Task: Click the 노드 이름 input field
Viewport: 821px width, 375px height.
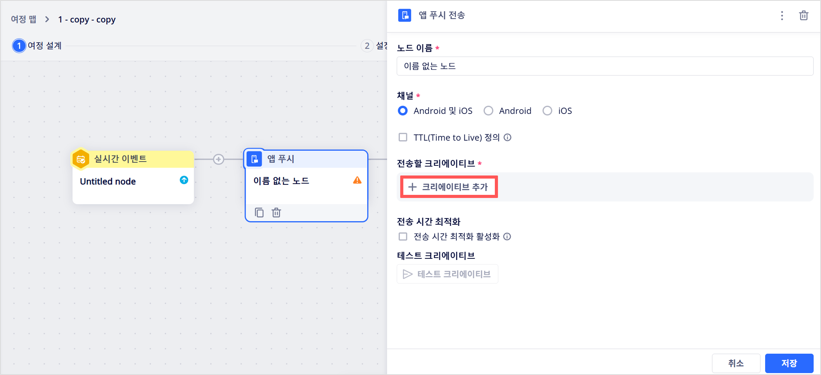Action: click(605, 66)
